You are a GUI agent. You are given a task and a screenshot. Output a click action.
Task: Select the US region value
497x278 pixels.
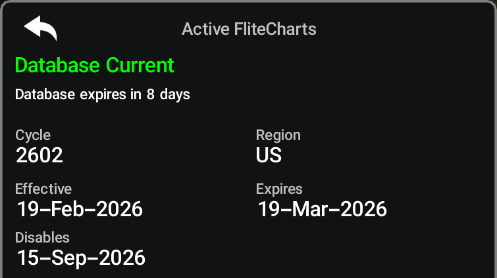pyautogui.click(x=269, y=155)
